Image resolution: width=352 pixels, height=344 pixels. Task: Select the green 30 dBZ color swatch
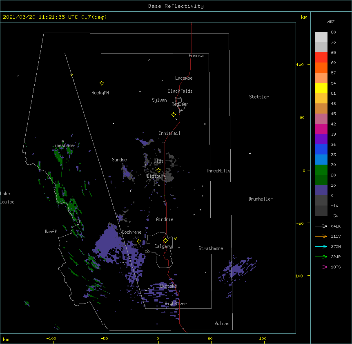tap(321, 170)
